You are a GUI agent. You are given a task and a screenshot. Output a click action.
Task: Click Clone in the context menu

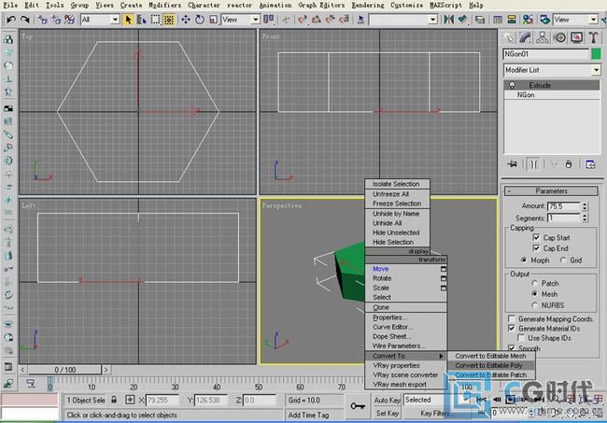coord(405,307)
